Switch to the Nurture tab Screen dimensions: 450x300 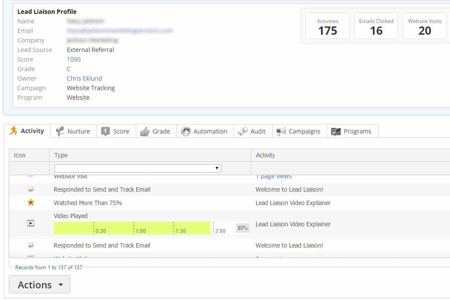click(73, 131)
